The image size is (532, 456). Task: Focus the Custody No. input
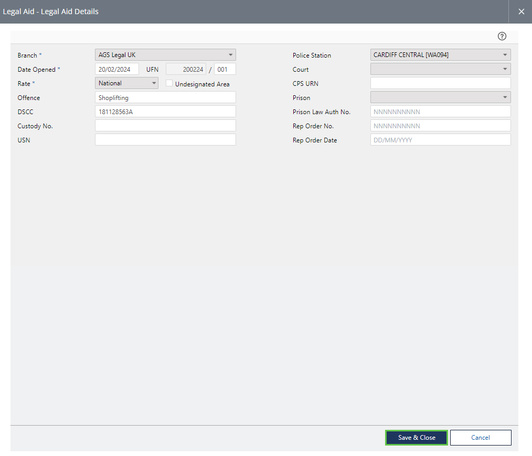click(165, 126)
